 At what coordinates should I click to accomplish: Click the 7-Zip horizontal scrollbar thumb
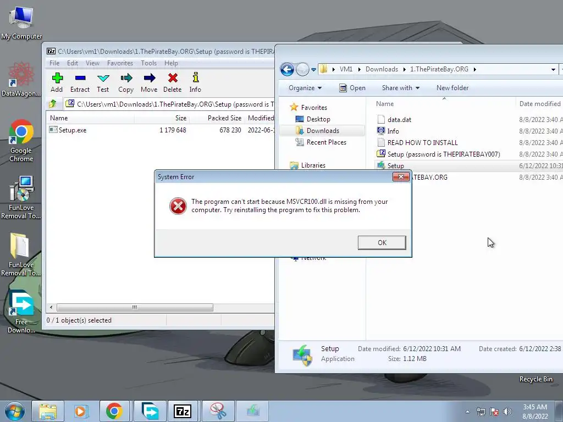click(x=135, y=308)
